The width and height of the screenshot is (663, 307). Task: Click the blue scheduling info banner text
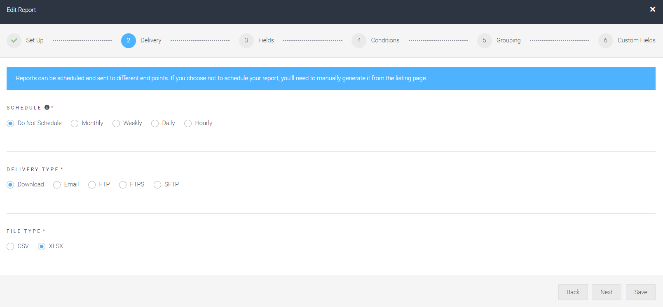tap(221, 78)
